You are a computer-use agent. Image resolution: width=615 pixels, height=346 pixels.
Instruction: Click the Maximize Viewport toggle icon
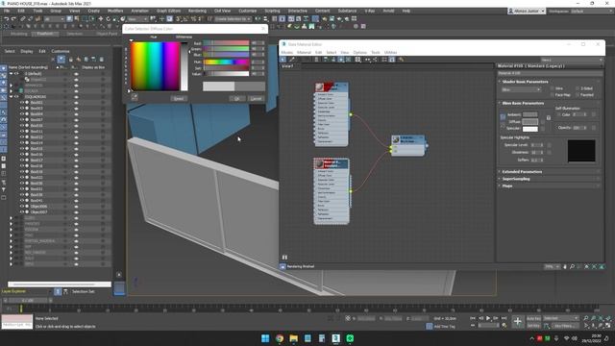point(608,326)
